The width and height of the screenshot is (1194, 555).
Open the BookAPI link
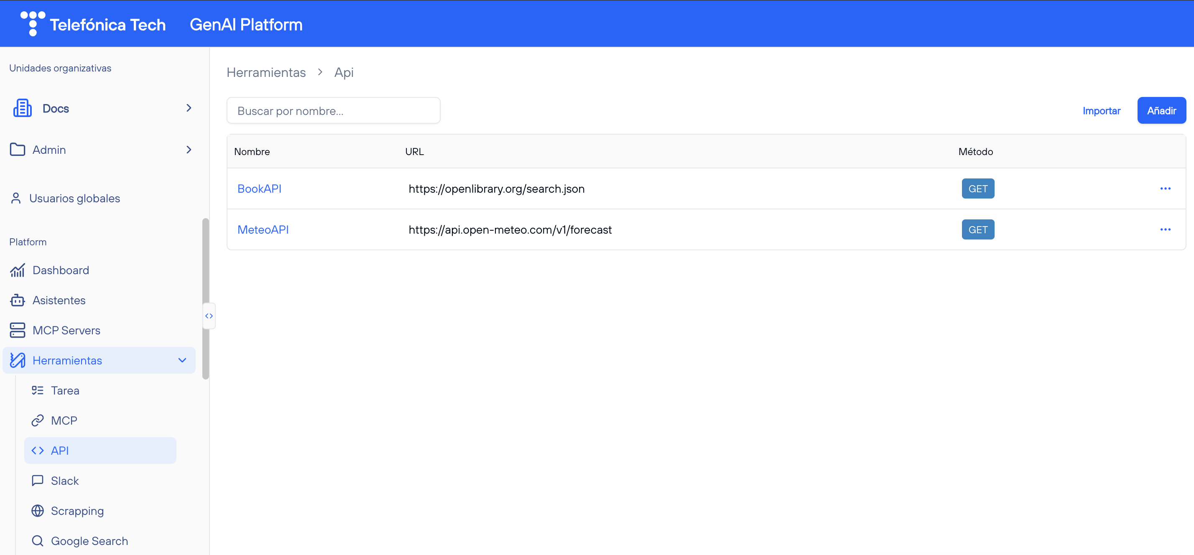(259, 188)
